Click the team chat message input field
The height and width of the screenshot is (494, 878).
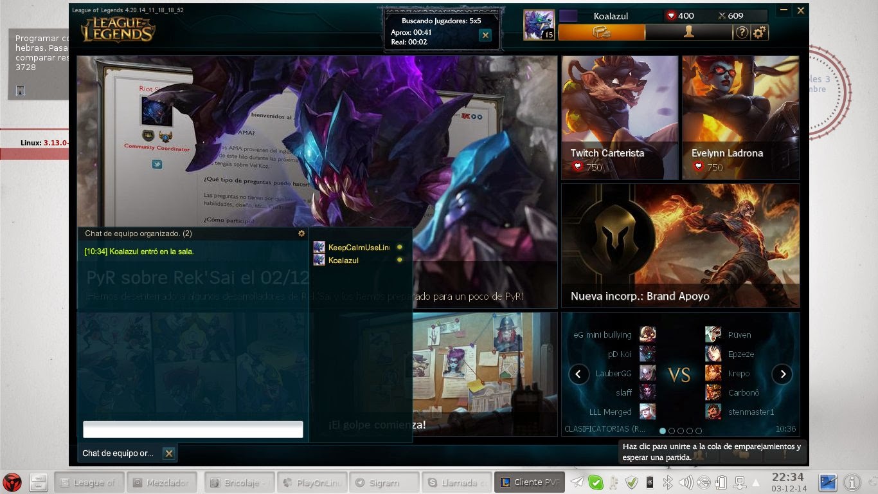193,430
